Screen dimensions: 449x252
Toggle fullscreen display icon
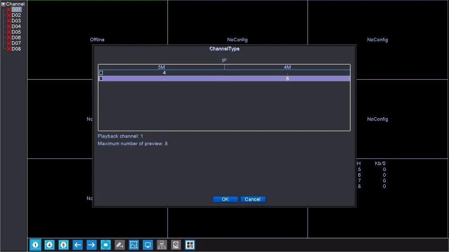coord(106,245)
